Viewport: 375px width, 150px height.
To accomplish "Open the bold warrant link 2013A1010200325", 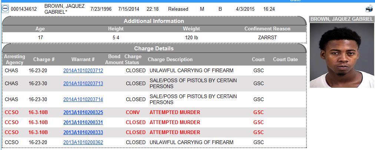I will (x=83, y=112).
